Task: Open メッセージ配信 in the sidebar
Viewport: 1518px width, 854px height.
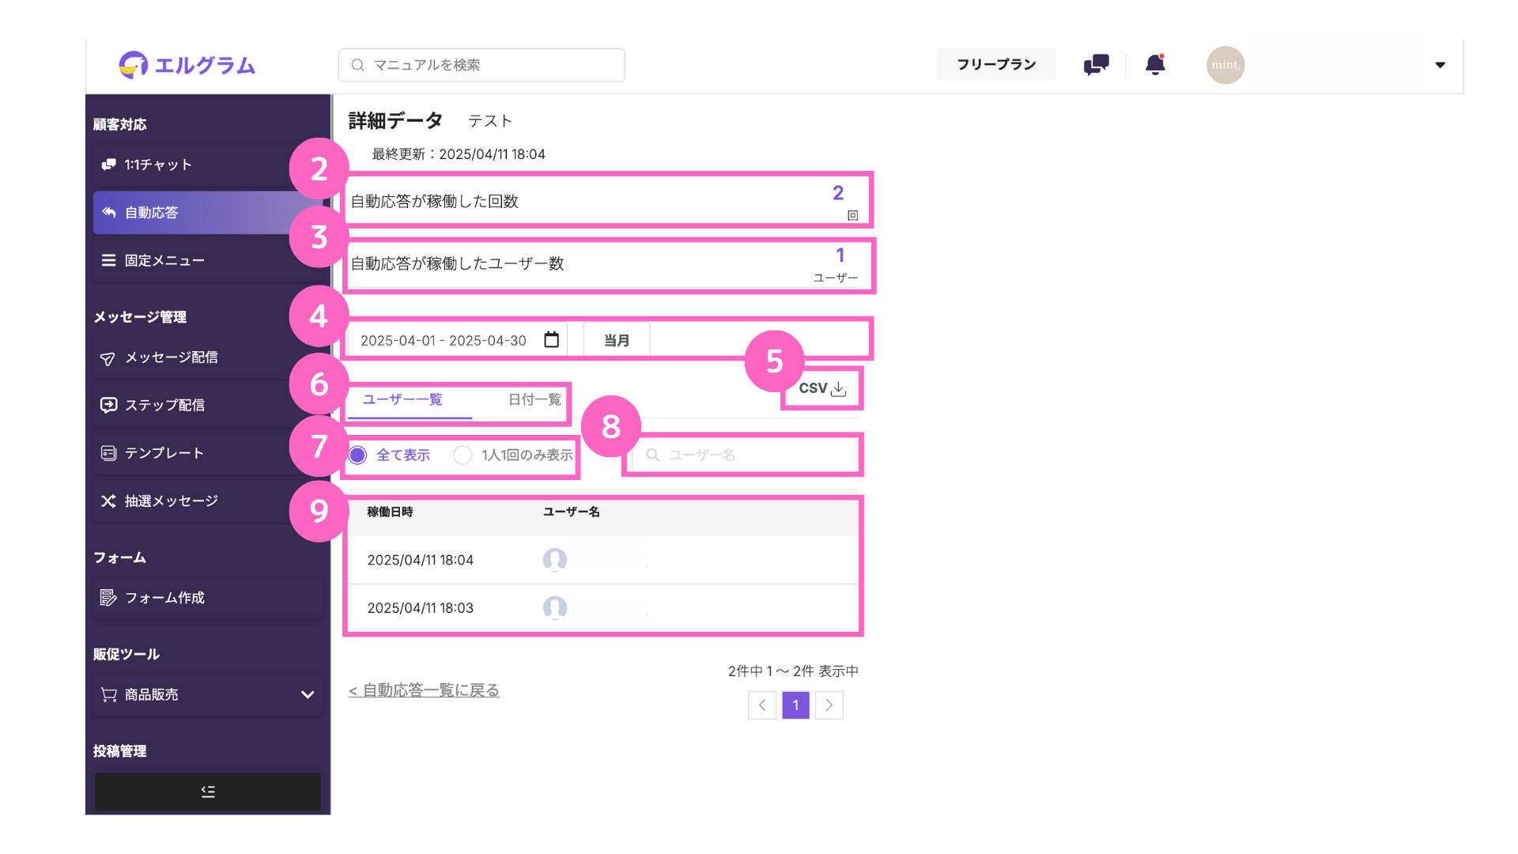Action: coord(207,357)
